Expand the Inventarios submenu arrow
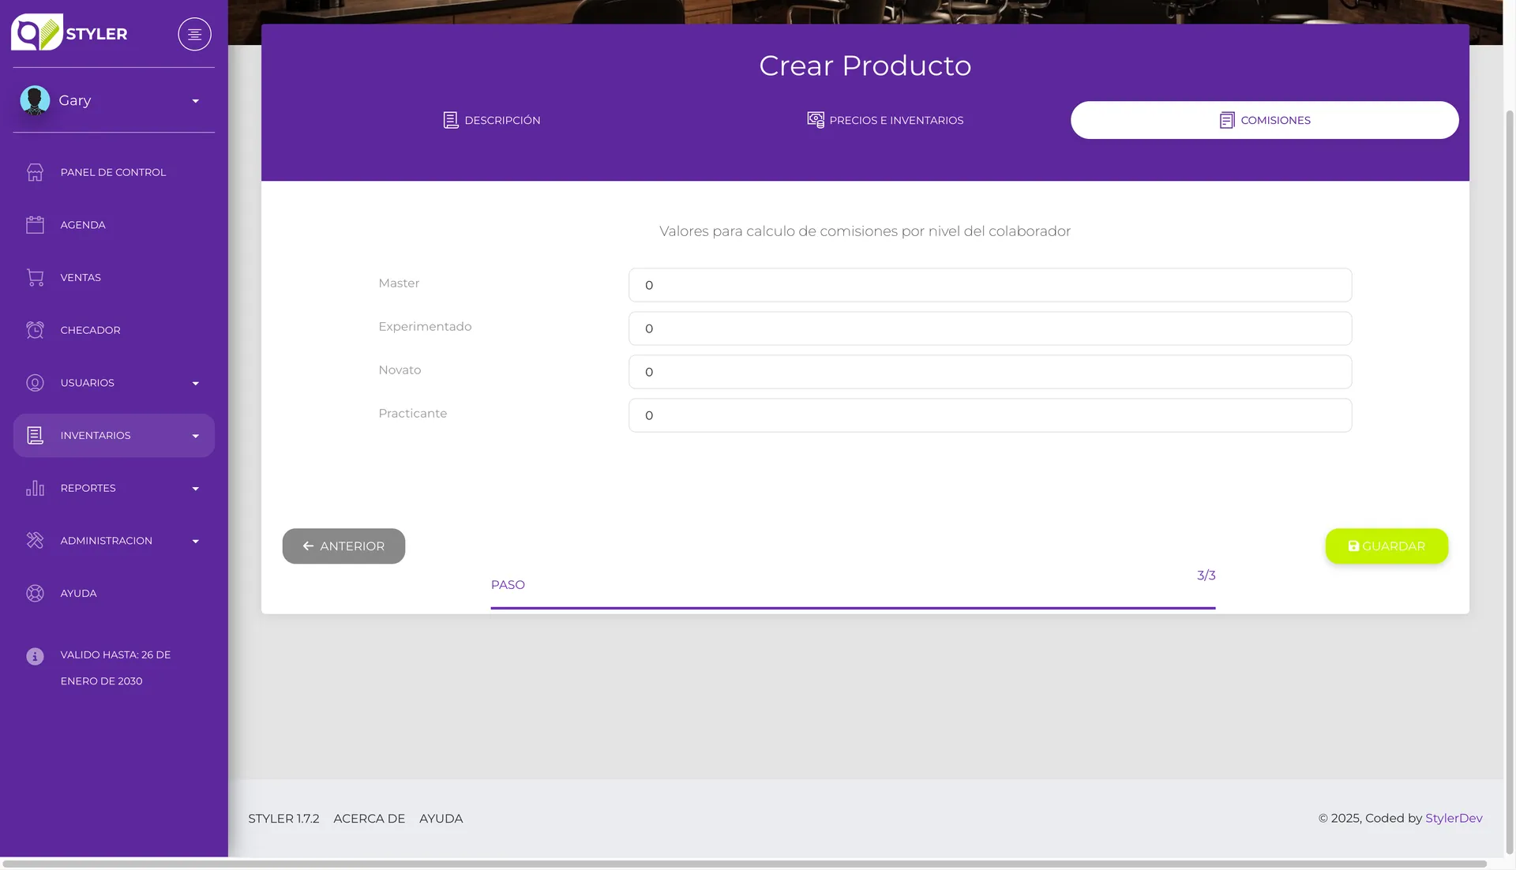 [x=195, y=436]
